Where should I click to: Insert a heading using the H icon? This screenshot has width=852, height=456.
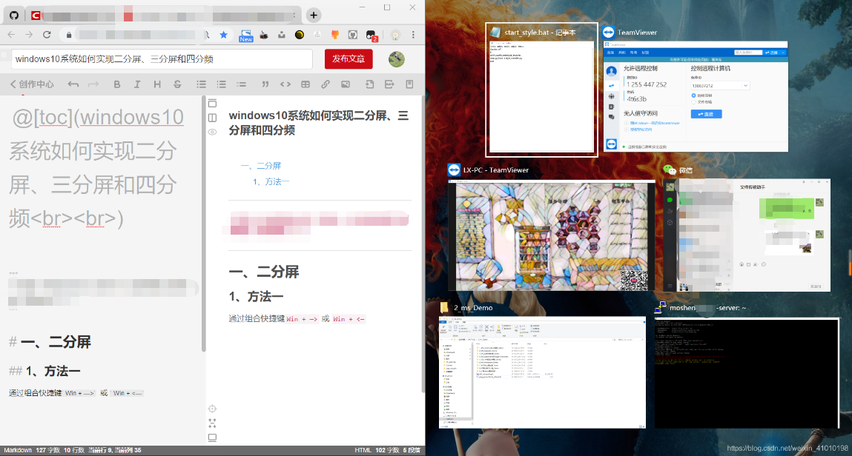[157, 84]
